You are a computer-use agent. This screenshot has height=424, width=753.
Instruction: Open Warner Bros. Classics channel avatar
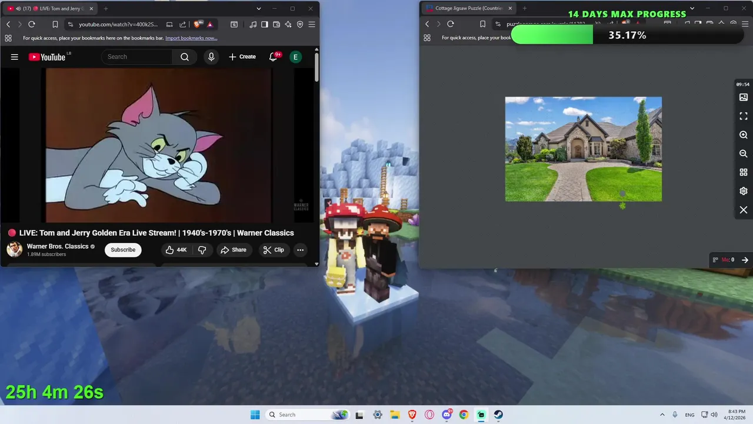[14, 250]
